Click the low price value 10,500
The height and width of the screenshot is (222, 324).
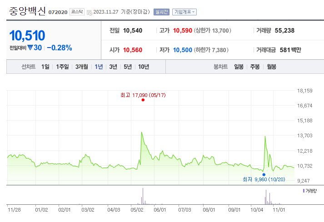pyautogui.click(x=183, y=50)
